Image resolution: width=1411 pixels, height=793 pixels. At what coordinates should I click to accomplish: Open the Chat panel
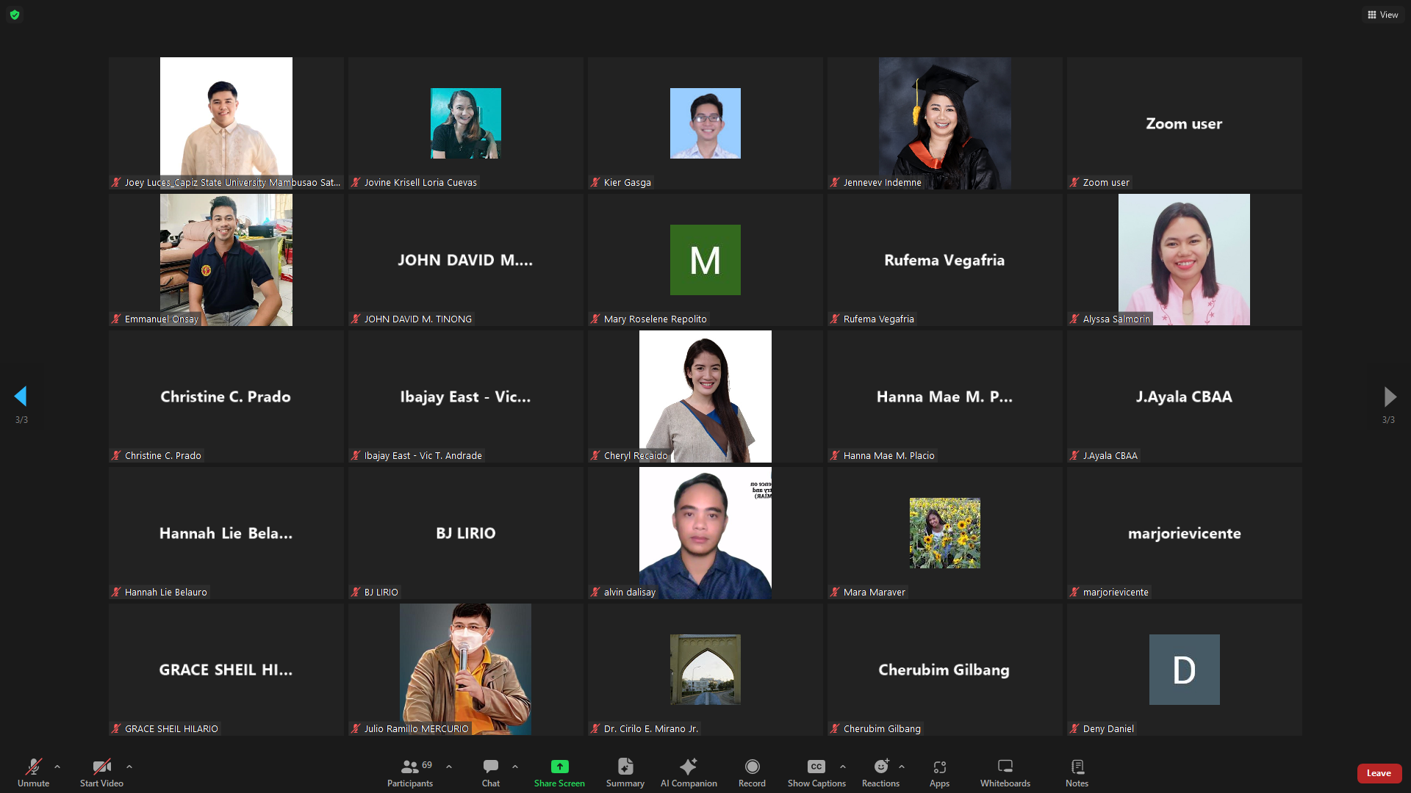(490, 772)
